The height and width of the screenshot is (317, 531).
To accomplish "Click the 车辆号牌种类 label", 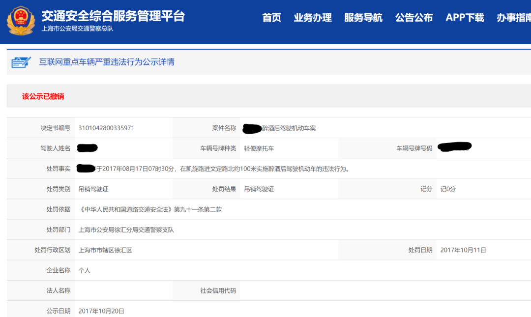I will [218, 148].
